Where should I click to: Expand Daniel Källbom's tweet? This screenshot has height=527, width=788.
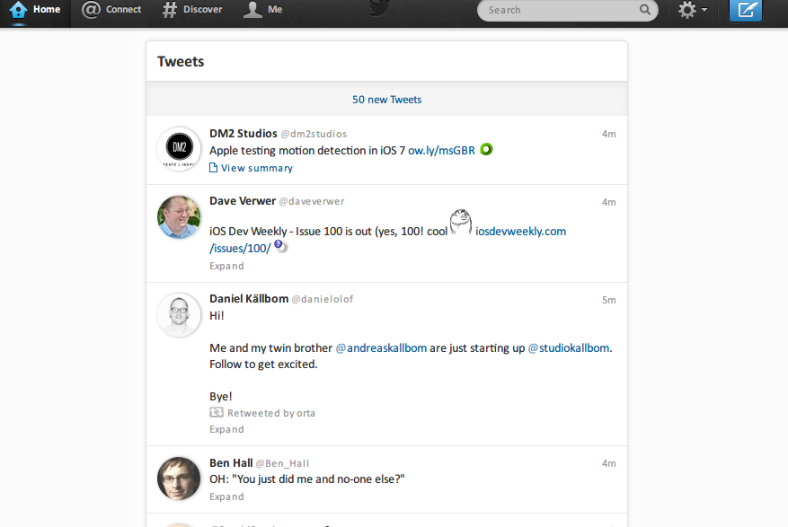[x=226, y=430]
